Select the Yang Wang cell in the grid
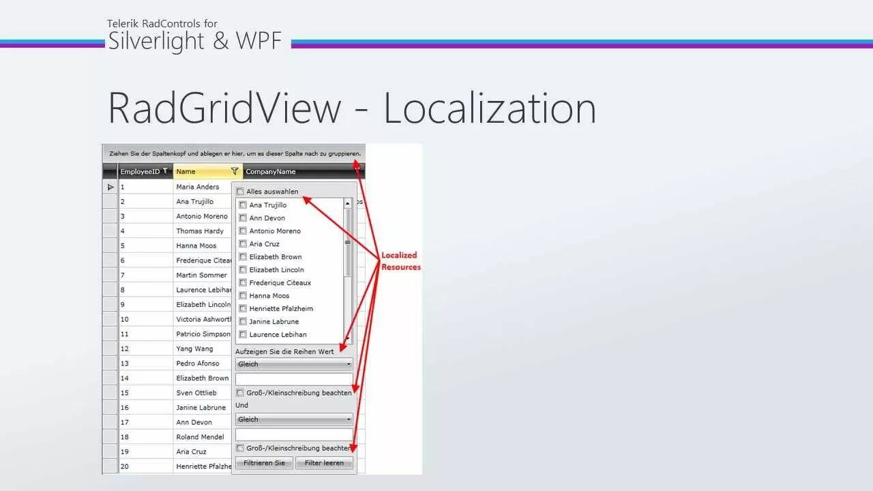The image size is (873, 491). coord(202,348)
